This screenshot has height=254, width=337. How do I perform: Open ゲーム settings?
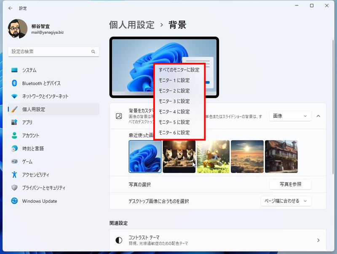[53, 161]
